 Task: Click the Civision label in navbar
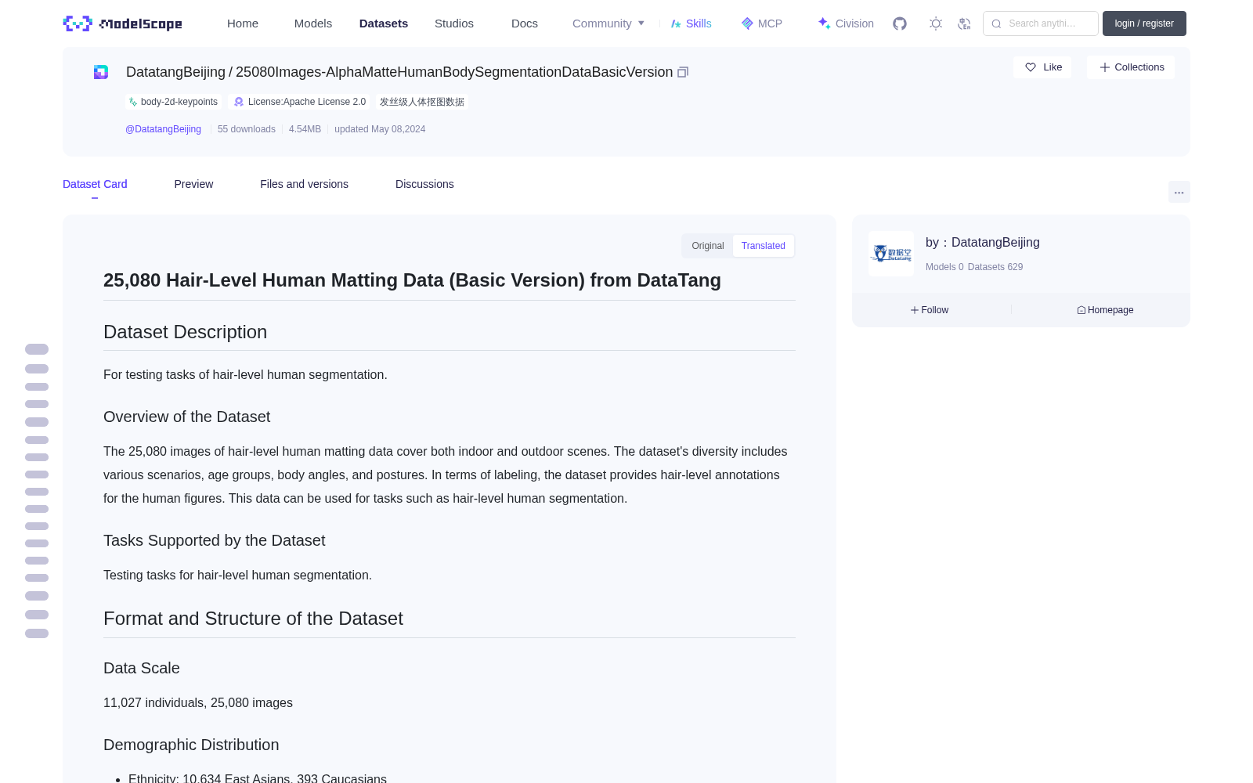tap(854, 23)
